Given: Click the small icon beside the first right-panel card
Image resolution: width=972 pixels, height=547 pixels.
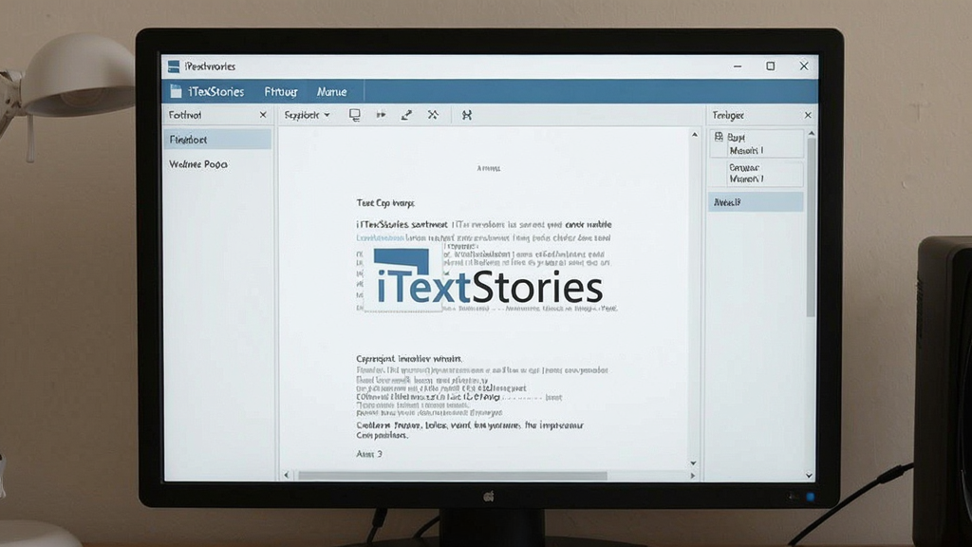Looking at the screenshot, I should [x=719, y=137].
